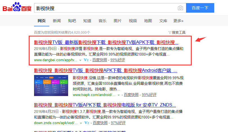228x132 pixels.
Task: Click V2 badge on dangbei result
Action: (x=86, y=60)
